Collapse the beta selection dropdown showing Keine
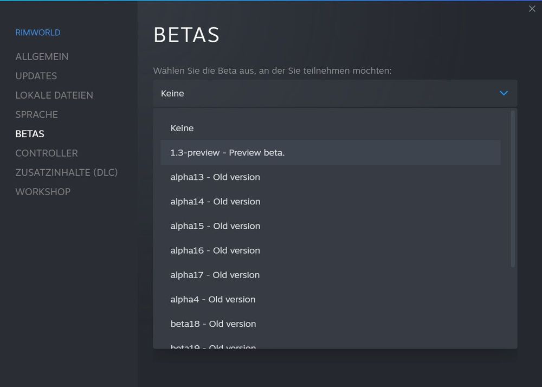Viewport: 542px width, 387px height. (x=335, y=93)
